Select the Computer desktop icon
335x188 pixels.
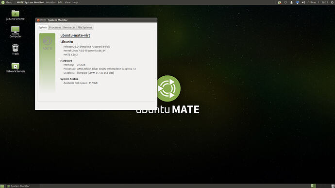coord(15,32)
